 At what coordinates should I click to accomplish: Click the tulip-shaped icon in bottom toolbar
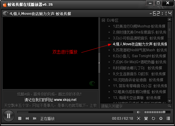146,118
